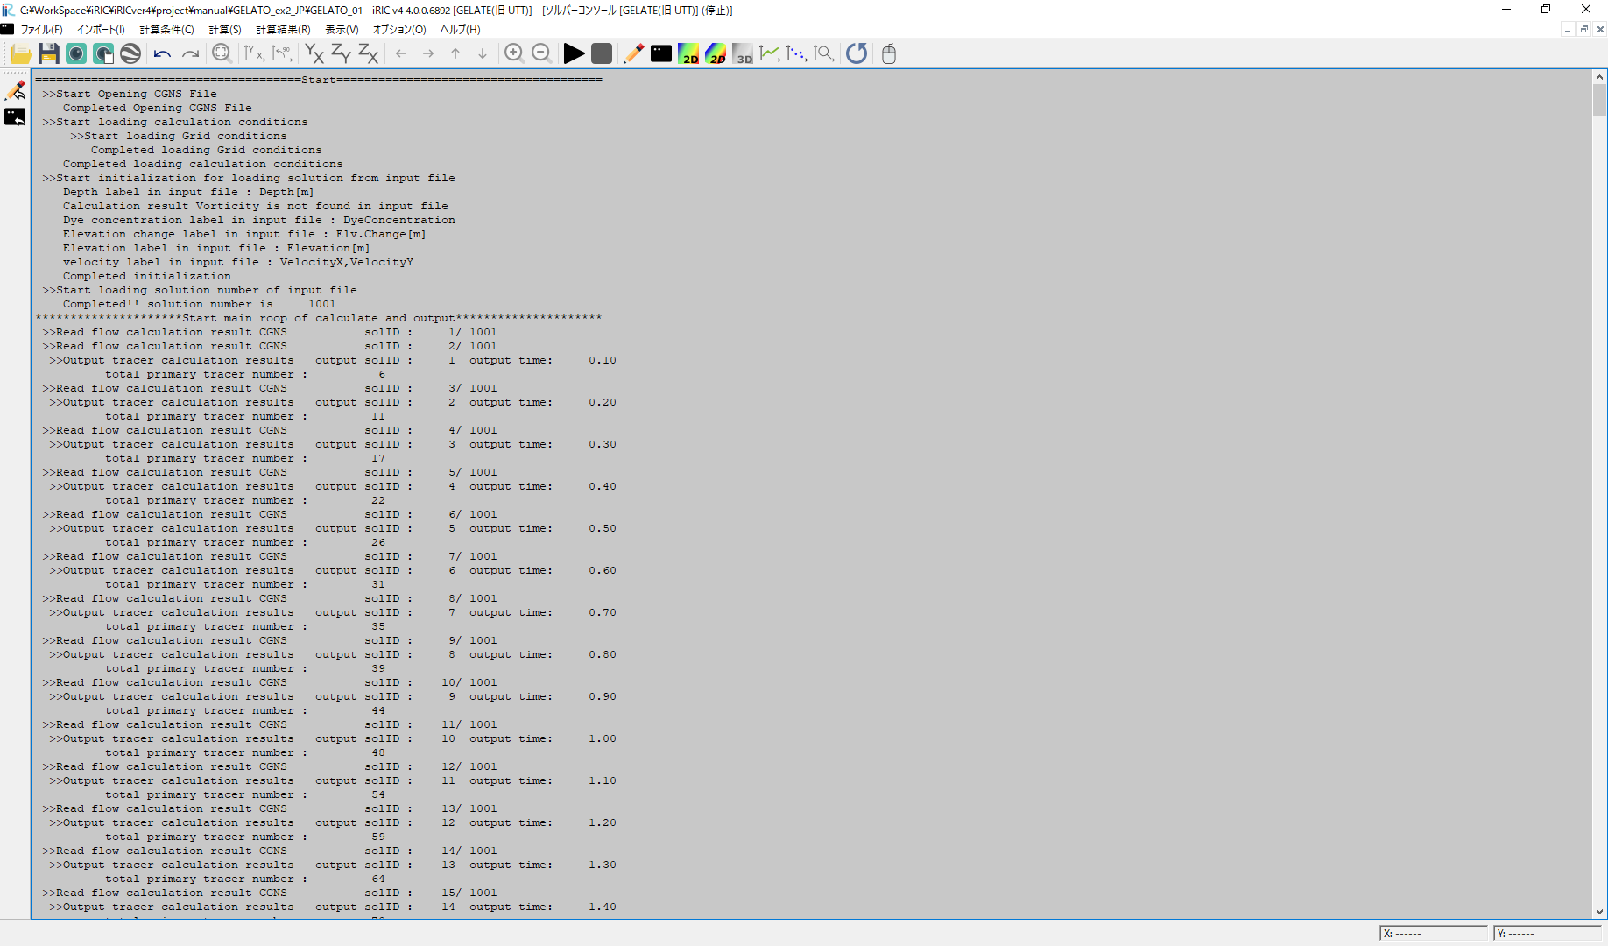1608x946 pixels.
Task: Open the ファイル(F) menu
Action: pos(42,29)
